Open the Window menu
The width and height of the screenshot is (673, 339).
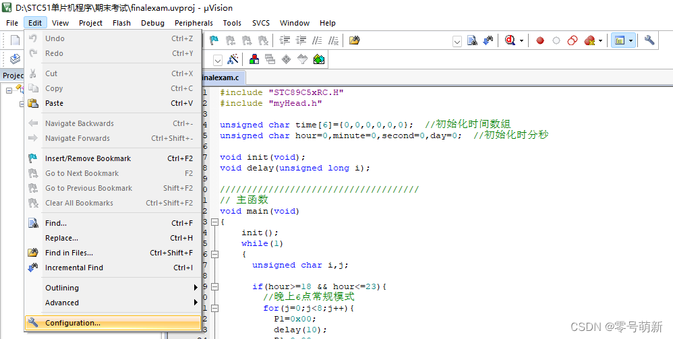point(295,23)
